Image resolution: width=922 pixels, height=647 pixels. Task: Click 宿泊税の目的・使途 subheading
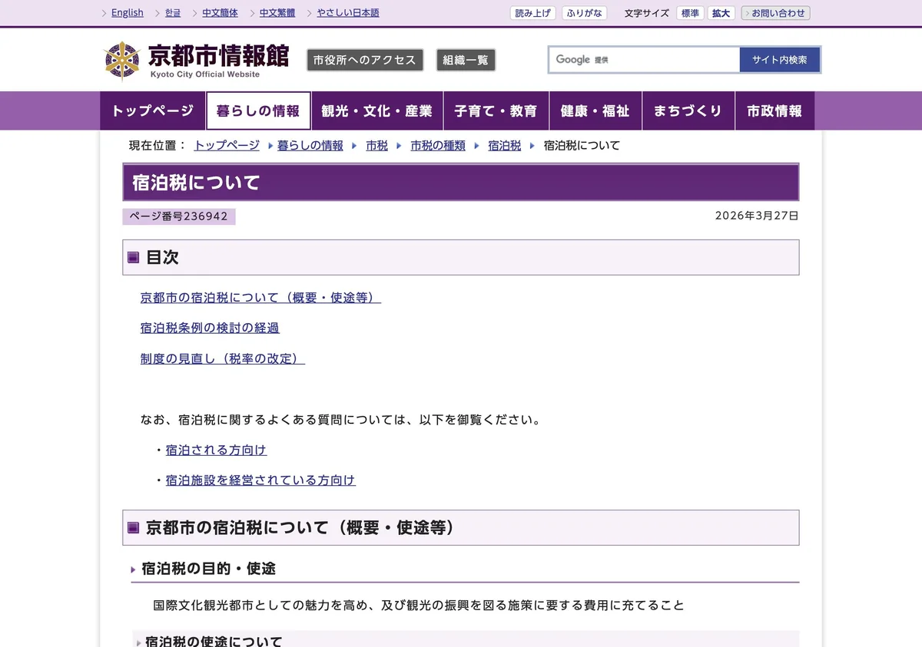208,569
